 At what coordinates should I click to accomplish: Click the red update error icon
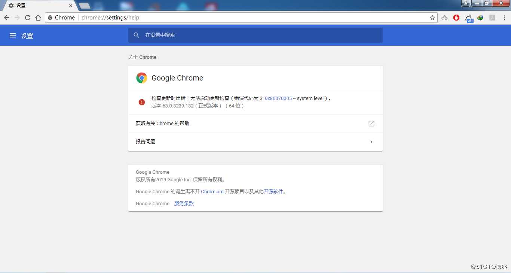(x=142, y=102)
